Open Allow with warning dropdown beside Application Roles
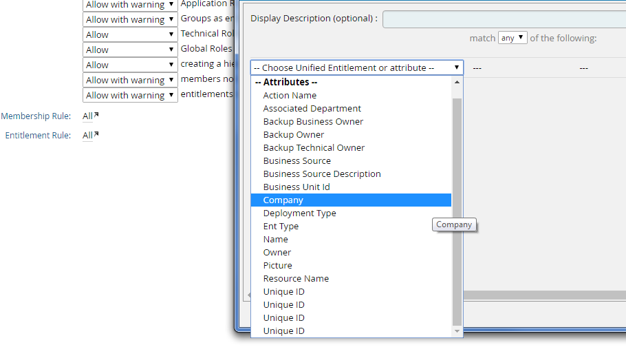Image resolution: width=626 pixels, height=356 pixels. 130,6
